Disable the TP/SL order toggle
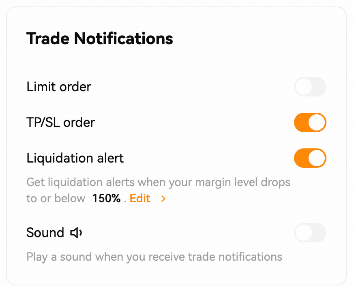Image resolution: width=354 pixels, height=287 pixels. pyautogui.click(x=310, y=122)
